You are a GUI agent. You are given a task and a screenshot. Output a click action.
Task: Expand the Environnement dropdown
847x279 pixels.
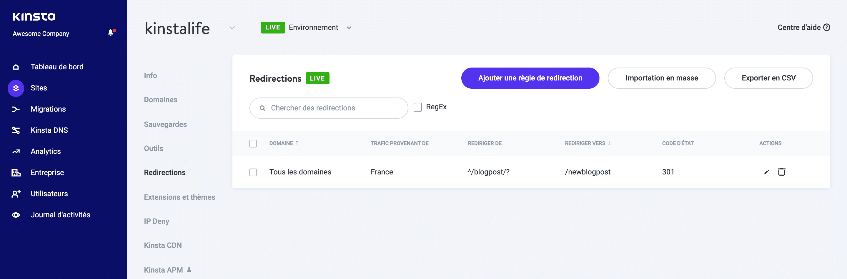[349, 28]
